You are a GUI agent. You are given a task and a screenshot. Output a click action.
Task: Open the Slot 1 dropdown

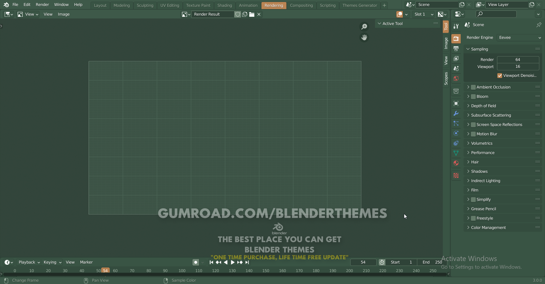tap(424, 14)
